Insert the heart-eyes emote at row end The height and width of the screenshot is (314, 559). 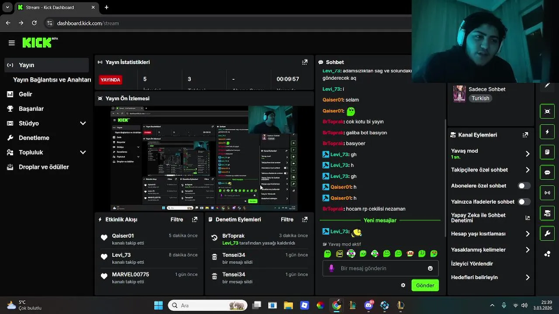pyautogui.click(x=434, y=253)
